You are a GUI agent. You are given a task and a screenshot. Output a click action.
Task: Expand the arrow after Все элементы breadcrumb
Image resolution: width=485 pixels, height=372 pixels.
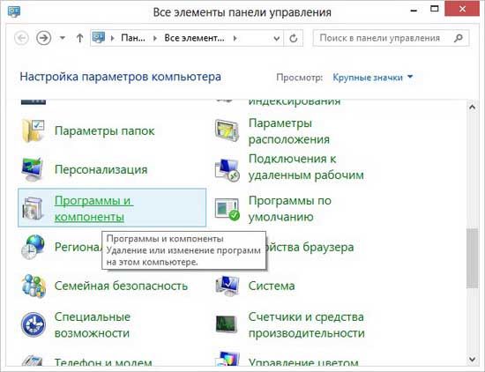235,38
